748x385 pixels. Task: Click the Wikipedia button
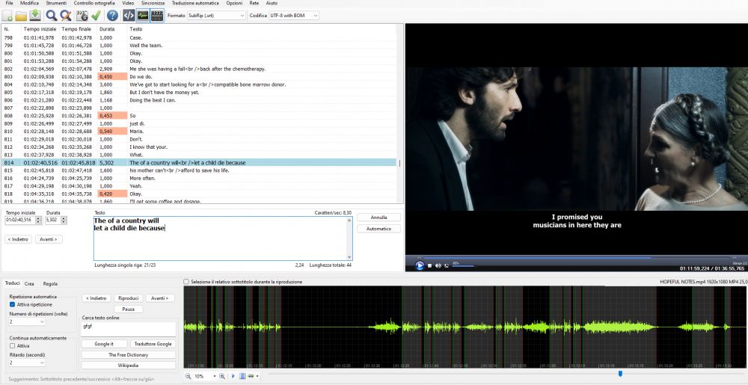129,366
